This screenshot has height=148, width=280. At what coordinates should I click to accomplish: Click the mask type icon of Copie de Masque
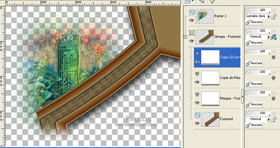coord(197,74)
